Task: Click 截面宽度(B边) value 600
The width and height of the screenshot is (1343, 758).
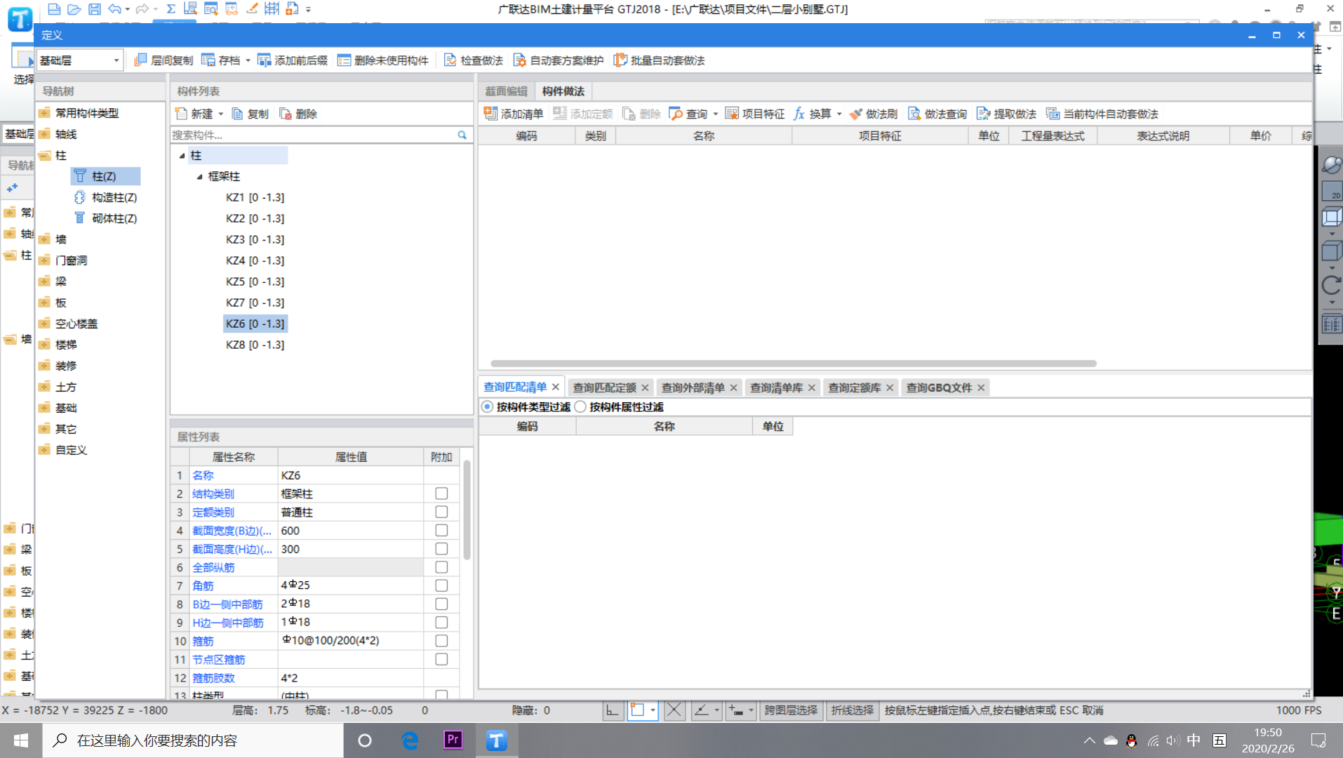Action: click(351, 531)
